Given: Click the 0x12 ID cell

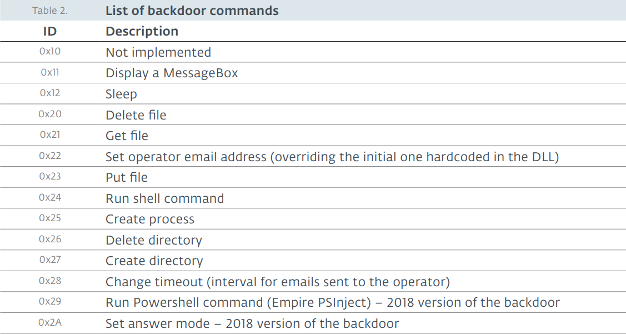Looking at the screenshot, I should click(x=50, y=93).
